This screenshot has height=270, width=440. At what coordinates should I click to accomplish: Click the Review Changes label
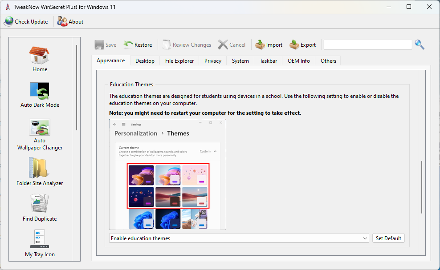tap(192, 45)
